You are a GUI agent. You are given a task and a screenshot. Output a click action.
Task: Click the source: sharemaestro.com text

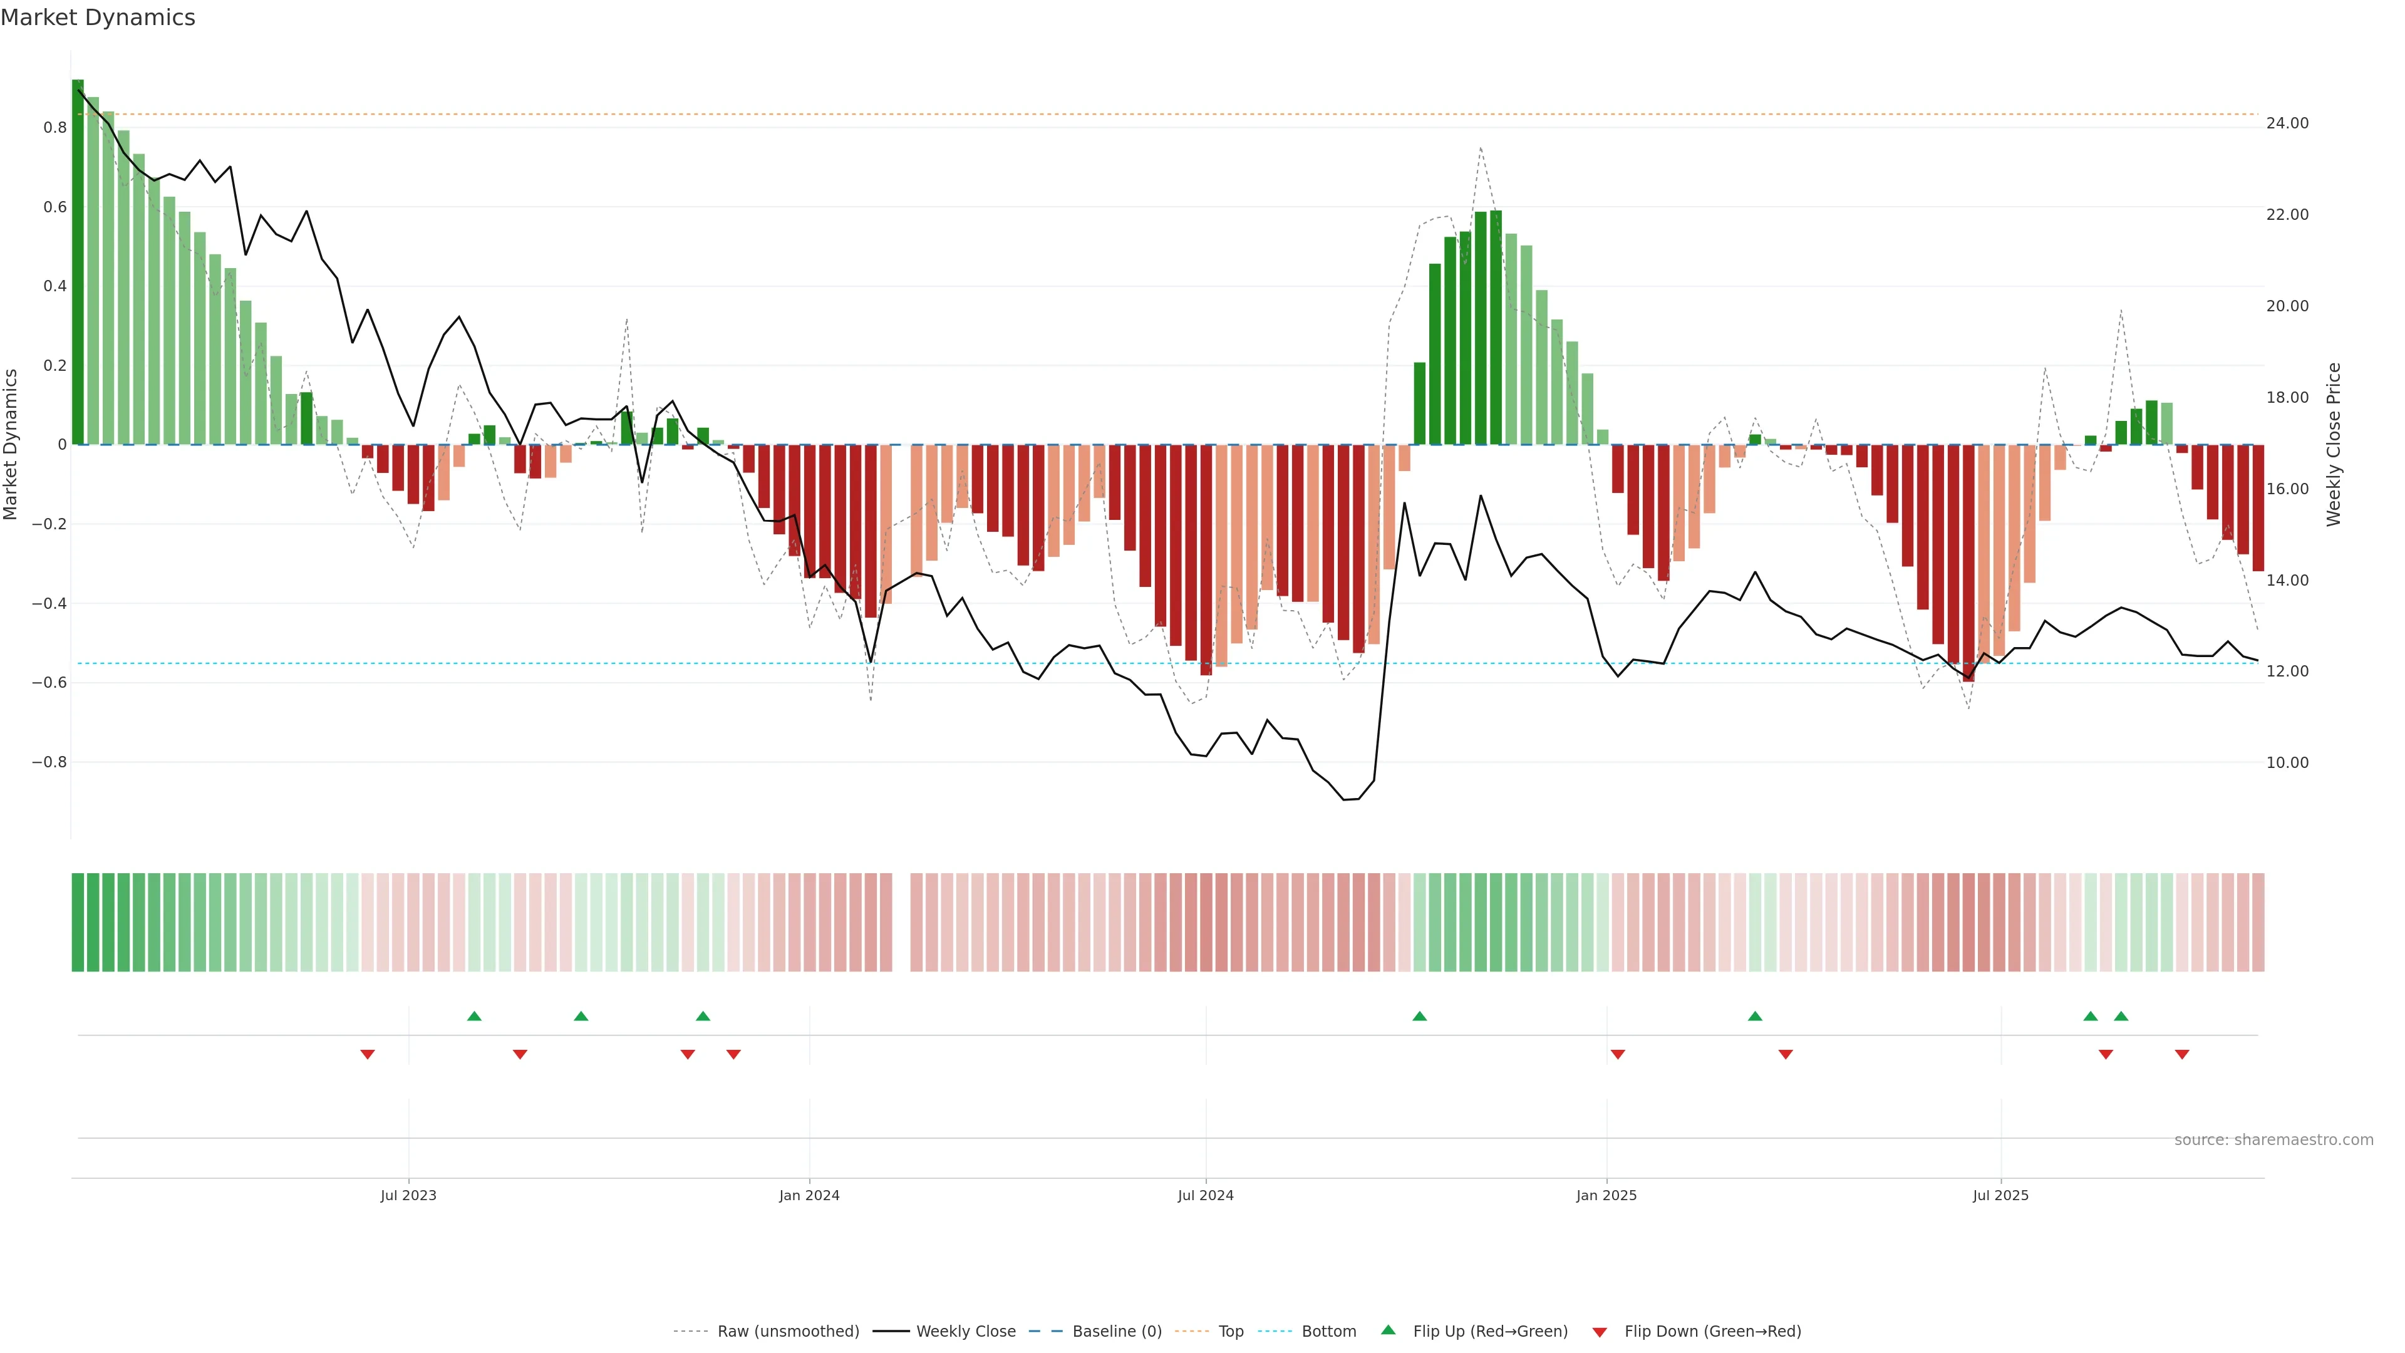pos(2273,1140)
